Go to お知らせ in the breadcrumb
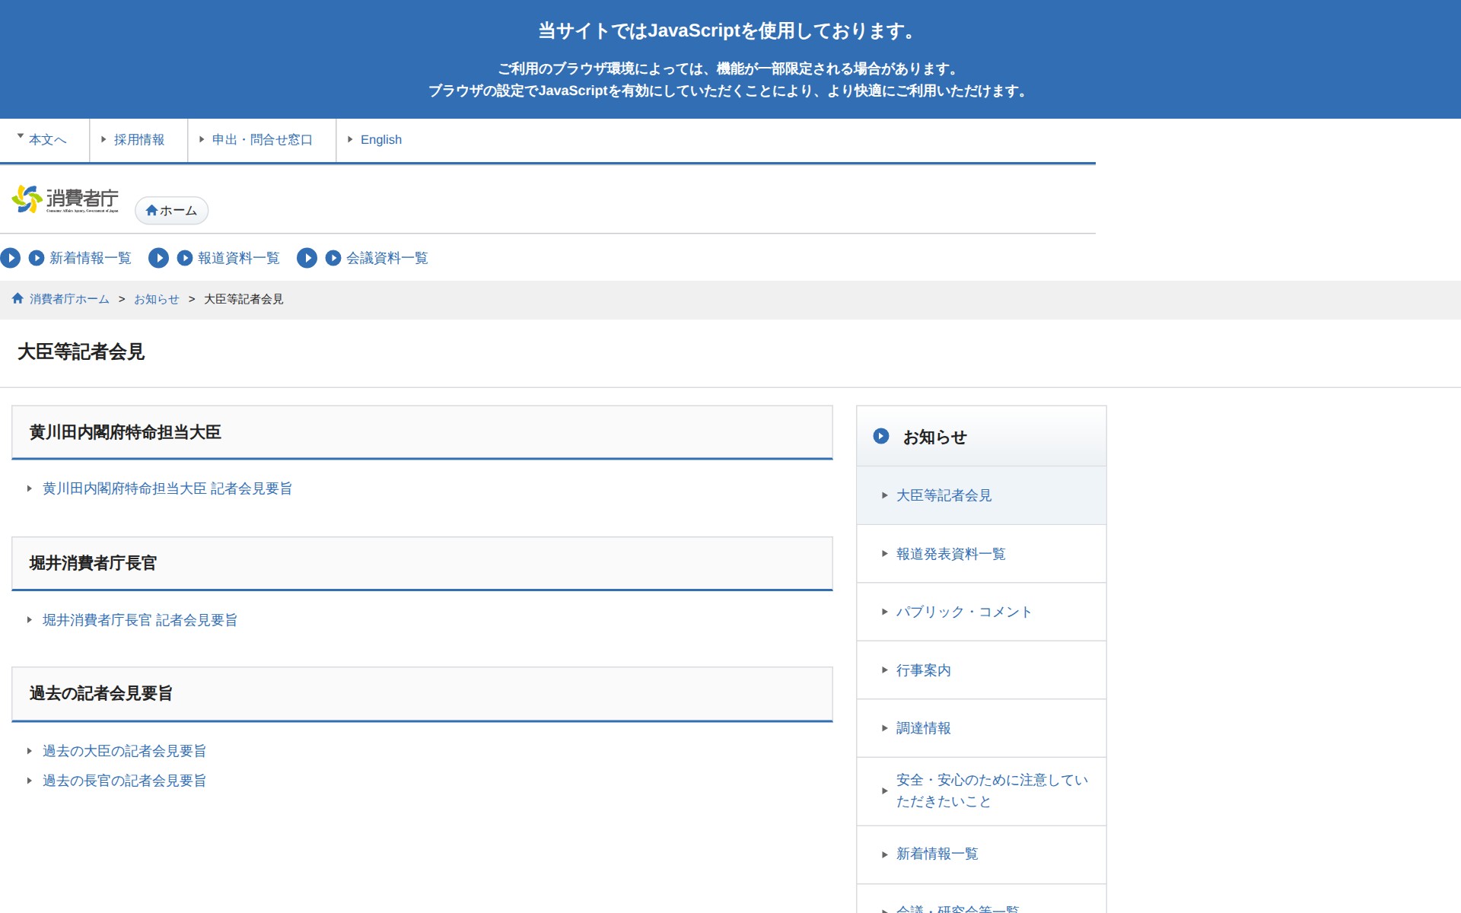This screenshot has height=913, width=1461. (156, 300)
